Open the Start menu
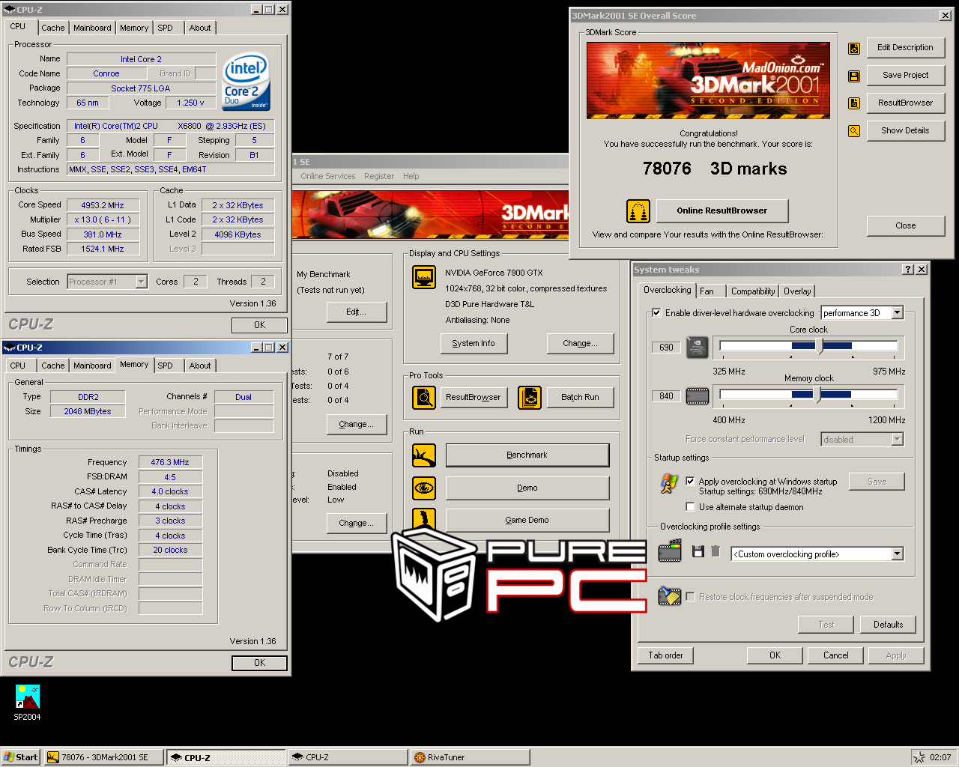 tap(21, 757)
